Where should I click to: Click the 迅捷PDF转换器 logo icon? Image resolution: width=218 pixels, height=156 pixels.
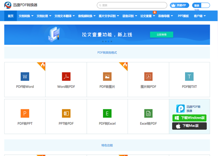tap(8, 5)
